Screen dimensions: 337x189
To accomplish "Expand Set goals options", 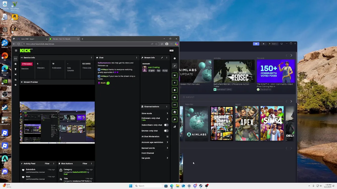I will point(167,158).
